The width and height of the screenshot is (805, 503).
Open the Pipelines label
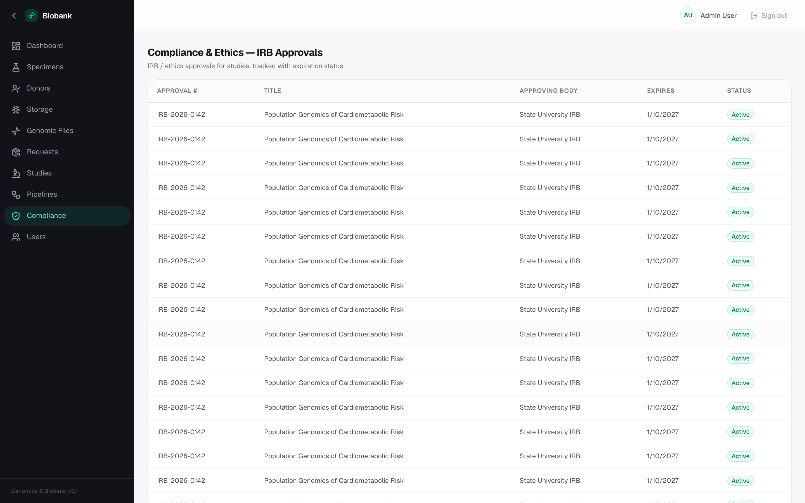pyautogui.click(x=42, y=194)
